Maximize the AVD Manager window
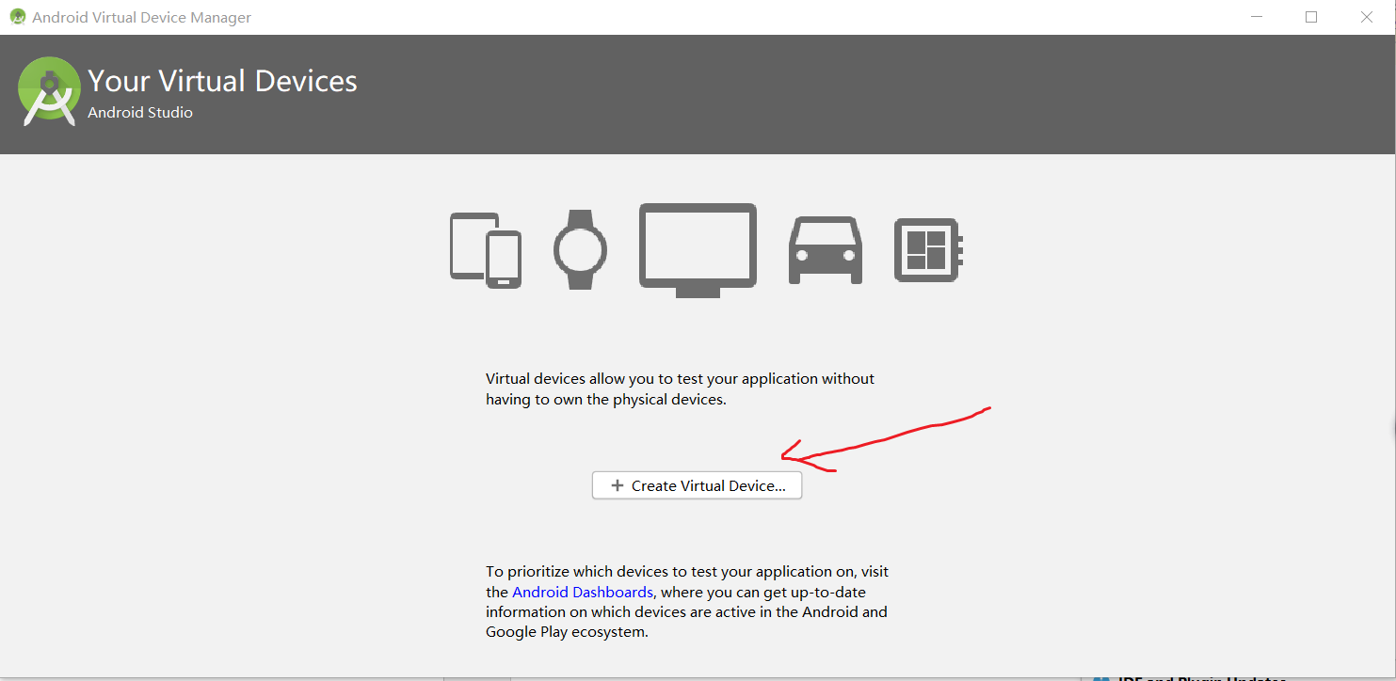Image resolution: width=1396 pixels, height=681 pixels. [1311, 17]
